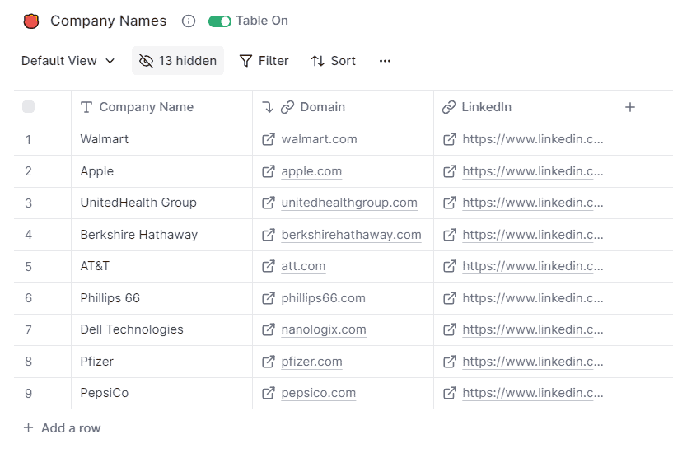The width and height of the screenshot is (673, 467).
Task: Open the berkshirehathaway.com link
Action: pyautogui.click(x=351, y=235)
